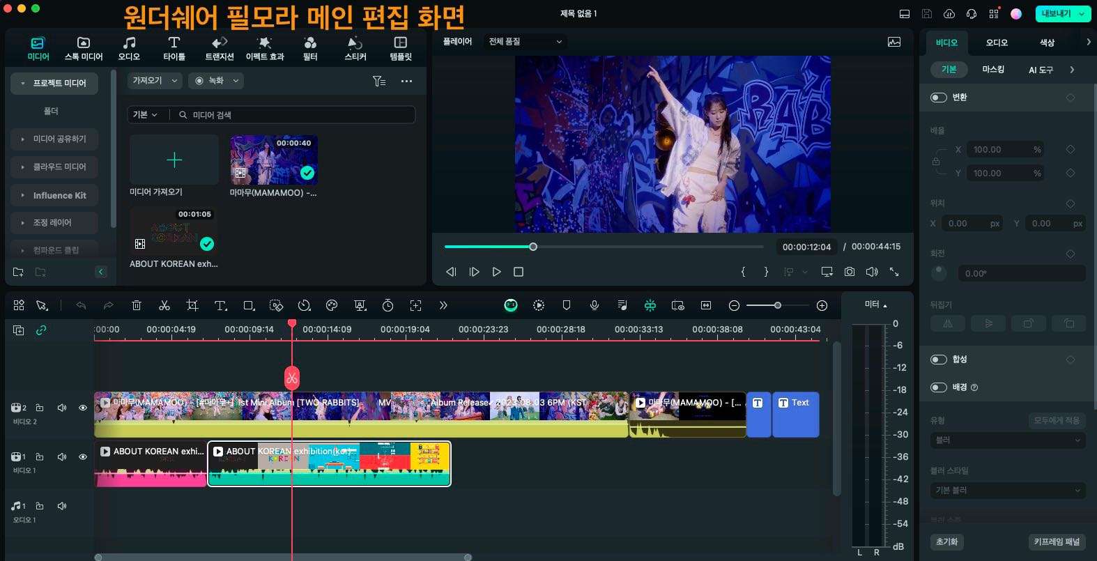Open the 스티커 stickers tab

pyautogui.click(x=355, y=49)
